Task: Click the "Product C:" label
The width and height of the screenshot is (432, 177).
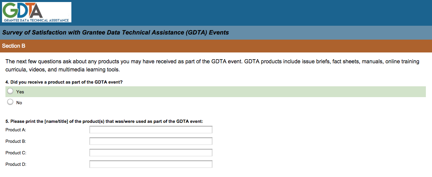Action: click(x=16, y=153)
